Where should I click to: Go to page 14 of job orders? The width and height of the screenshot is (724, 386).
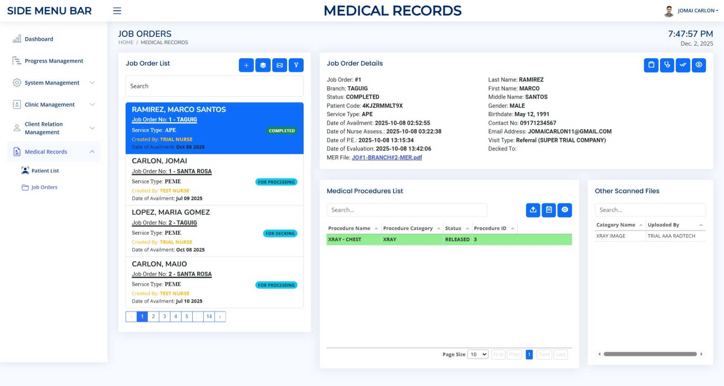coord(209,316)
